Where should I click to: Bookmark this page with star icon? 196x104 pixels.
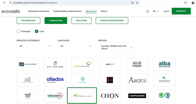[137, 3]
